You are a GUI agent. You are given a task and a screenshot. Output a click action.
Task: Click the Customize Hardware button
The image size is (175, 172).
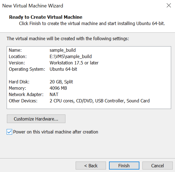click(36, 119)
